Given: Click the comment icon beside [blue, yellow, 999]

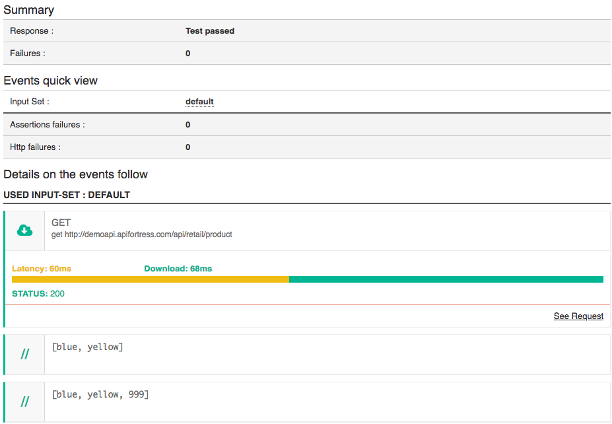Looking at the screenshot, I should pyautogui.click(x=24, y=401).
